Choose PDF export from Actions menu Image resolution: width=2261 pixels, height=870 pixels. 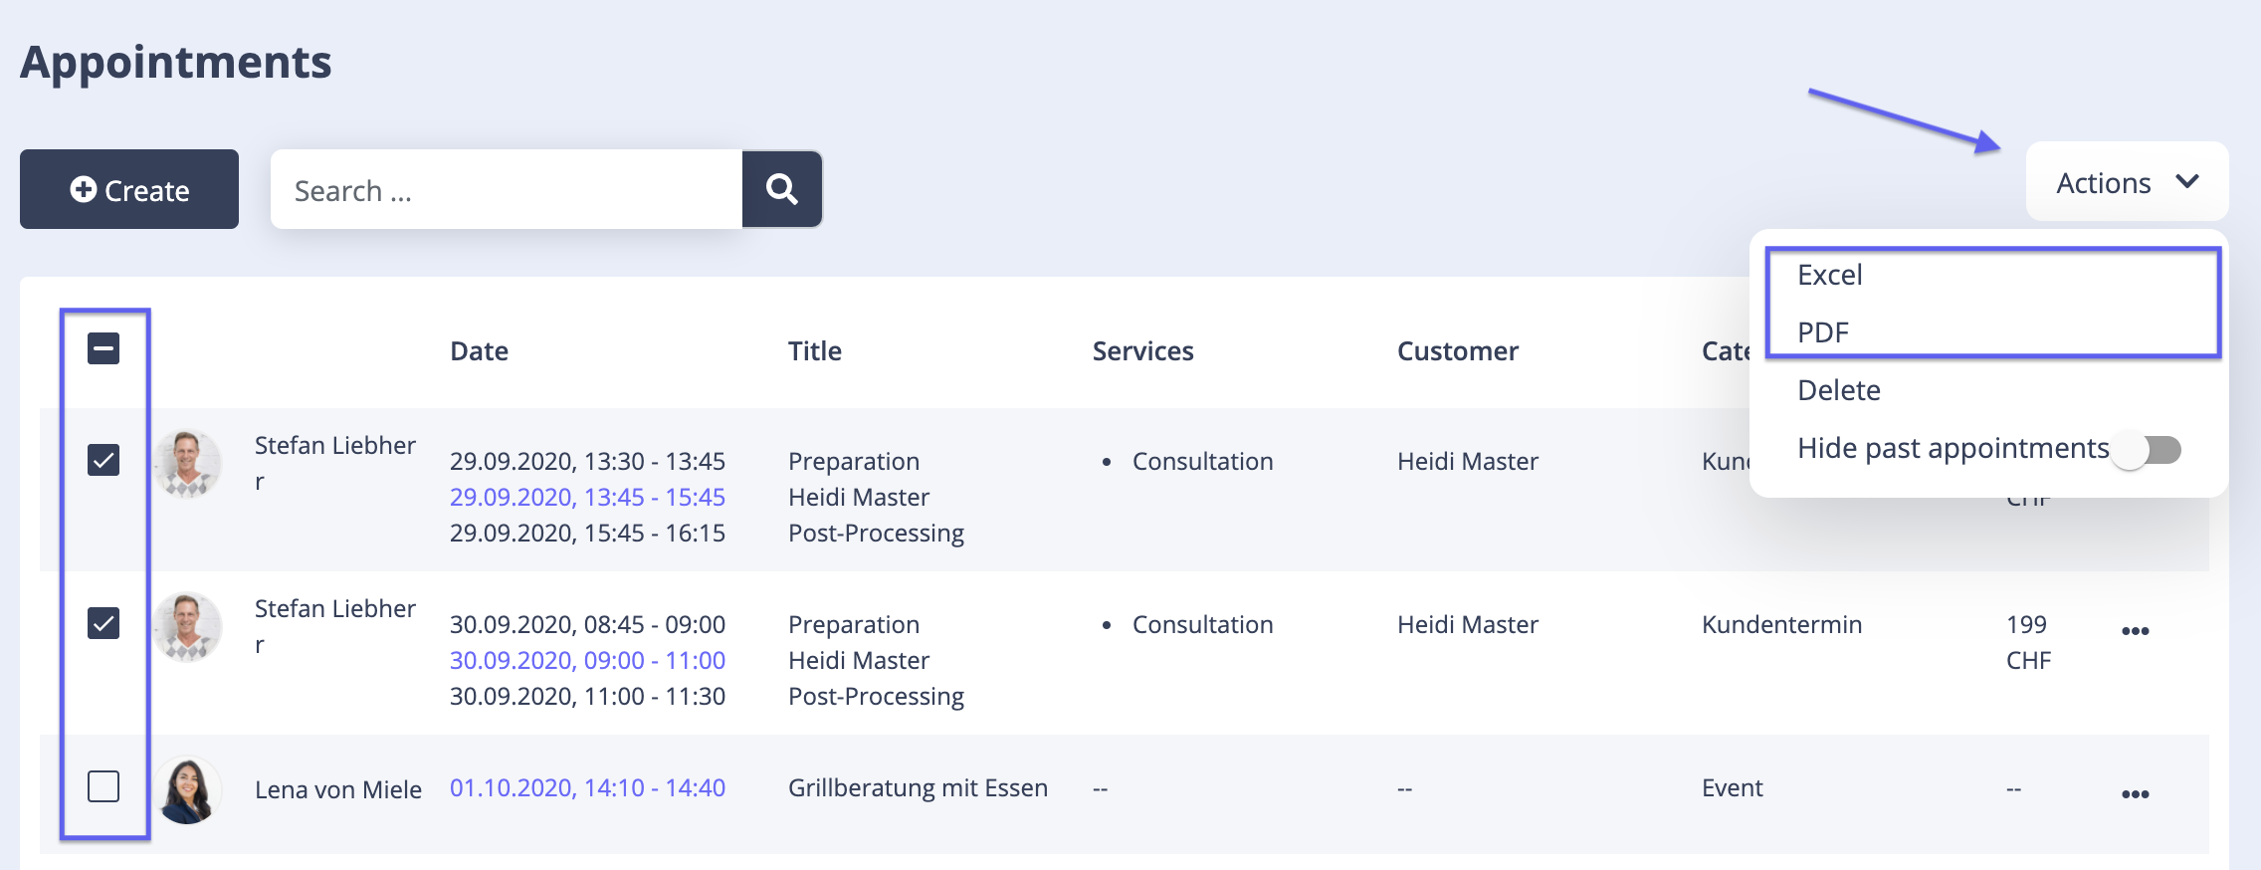tap(1822, 332)
